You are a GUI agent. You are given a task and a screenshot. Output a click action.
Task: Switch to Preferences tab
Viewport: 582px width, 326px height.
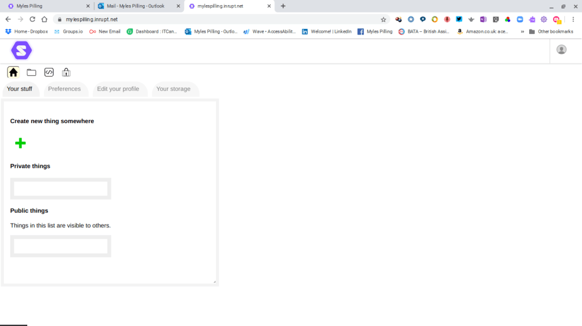(64, 89)
